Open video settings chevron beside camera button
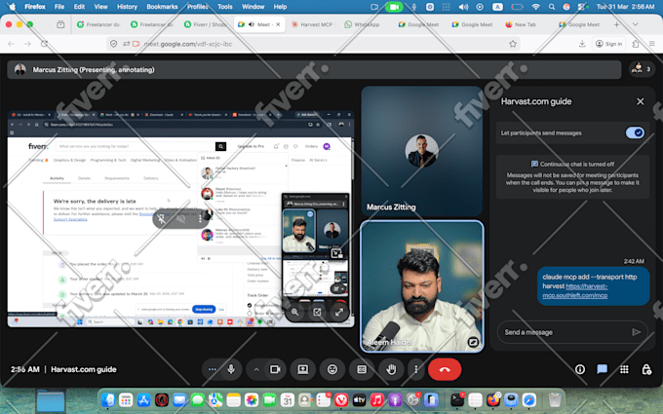Image resolution: width=663 pixels, height=414 pixels. 256,369
